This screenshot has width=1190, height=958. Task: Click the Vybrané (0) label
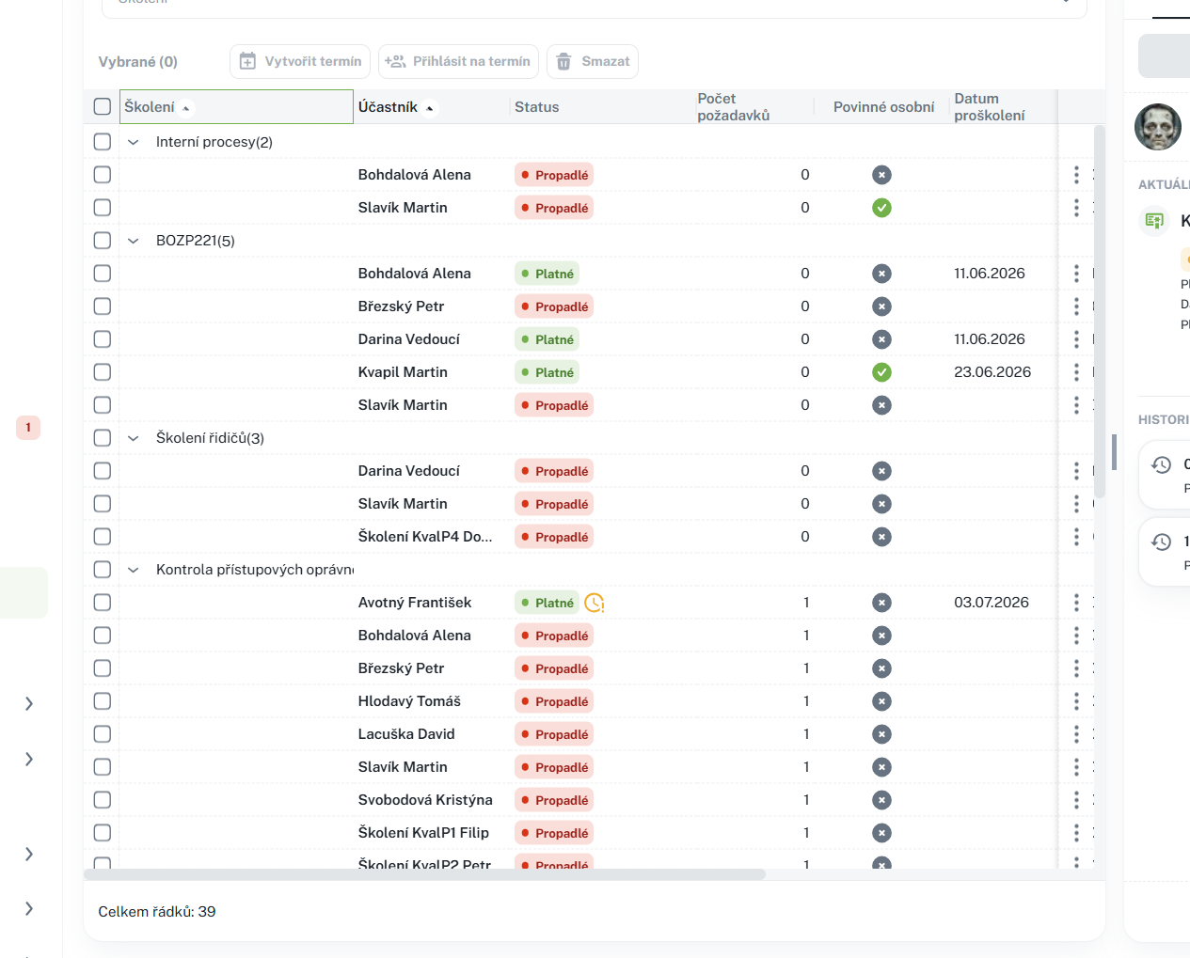point(137,62)
